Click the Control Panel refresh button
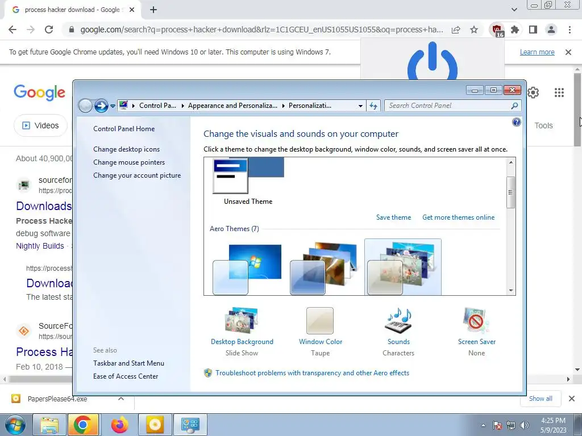The image size is (582, 436). (373, 106)
